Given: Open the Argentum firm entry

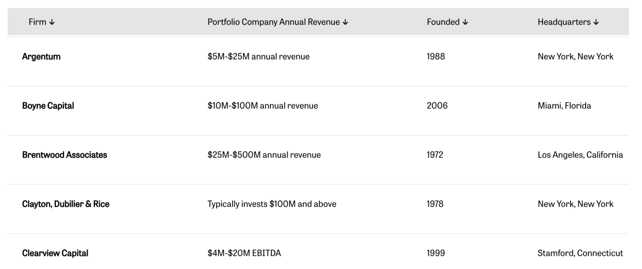Looking at the screenshot, I should tap(41, 56).
